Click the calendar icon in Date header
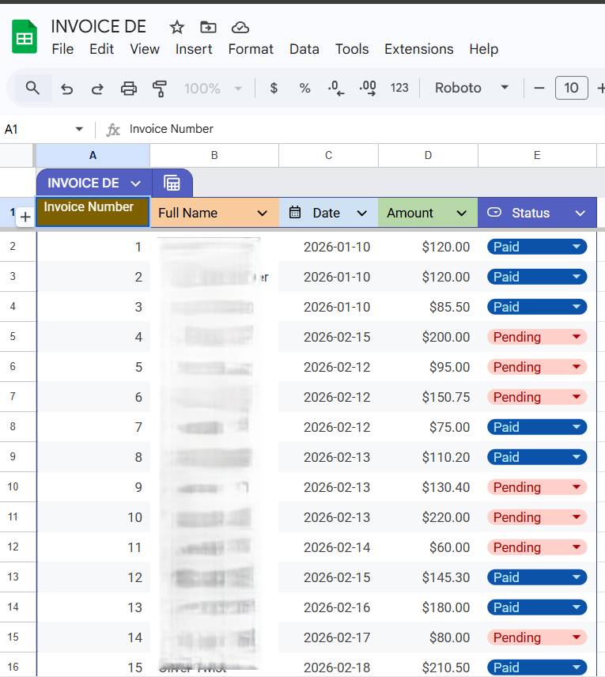This screenshot has height=677, width=605. pyautogui.click(x=295, y=213)
